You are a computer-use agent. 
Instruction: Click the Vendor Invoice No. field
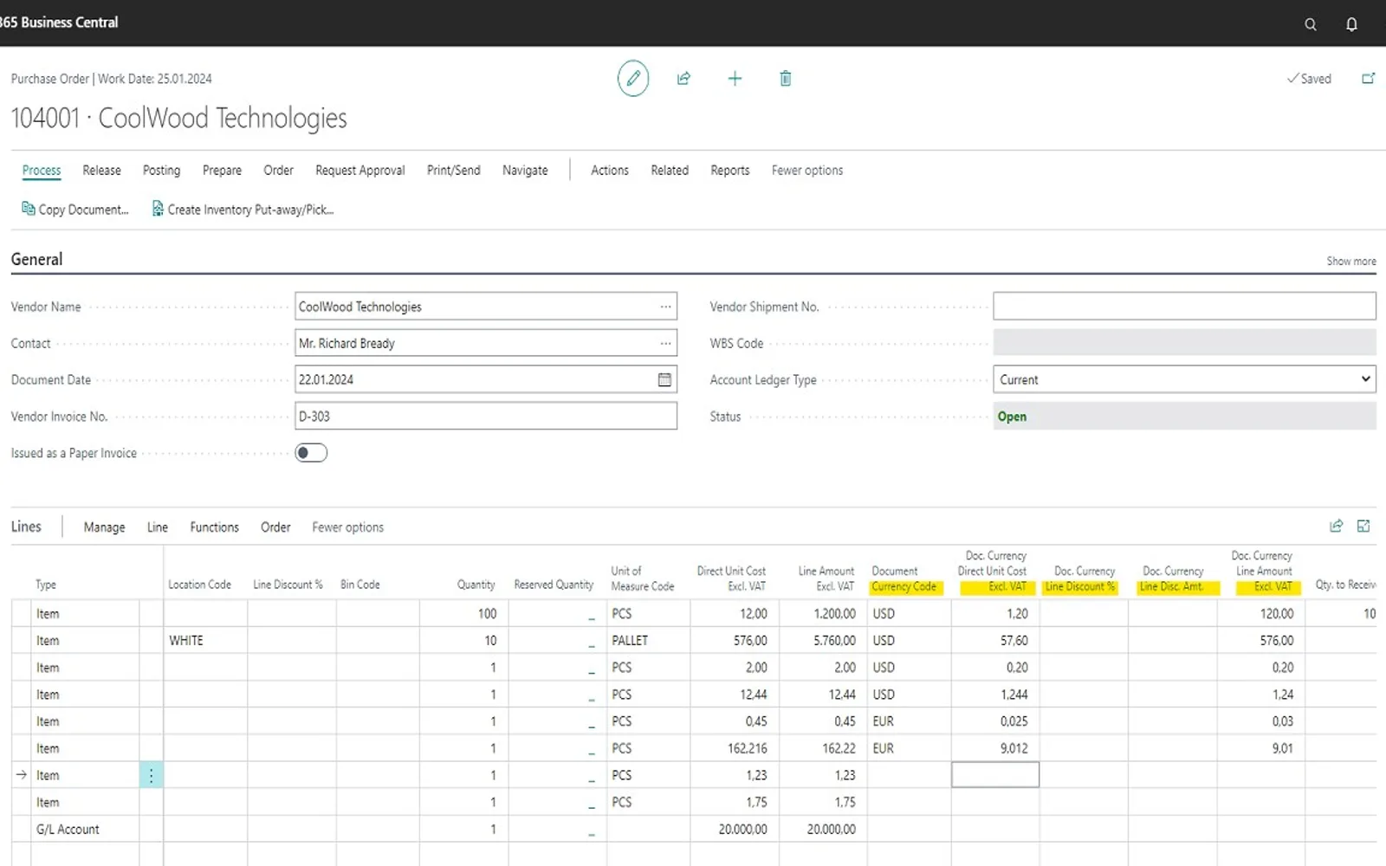(x=486, y=416)
